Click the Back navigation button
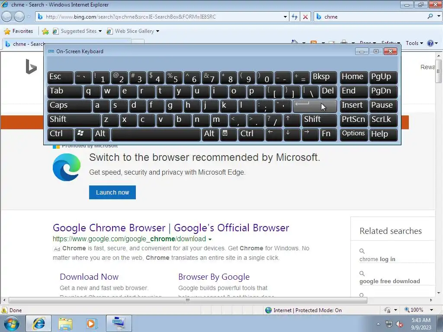The height and width of the screenshot is (332, 443). tap(7, 17)
